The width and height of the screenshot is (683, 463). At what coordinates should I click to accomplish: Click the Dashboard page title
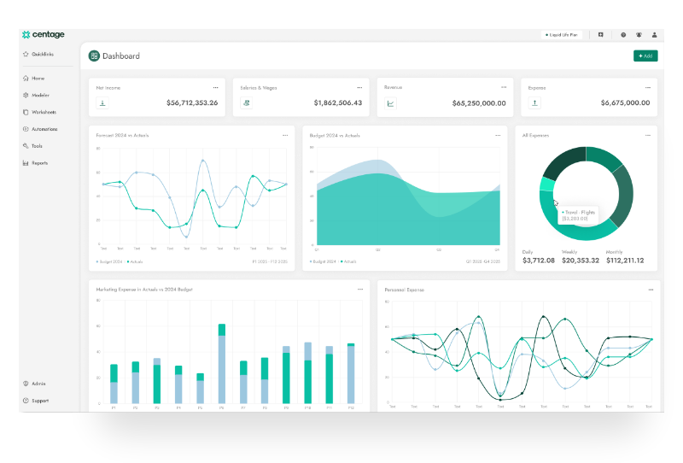(x=121, y=56)
